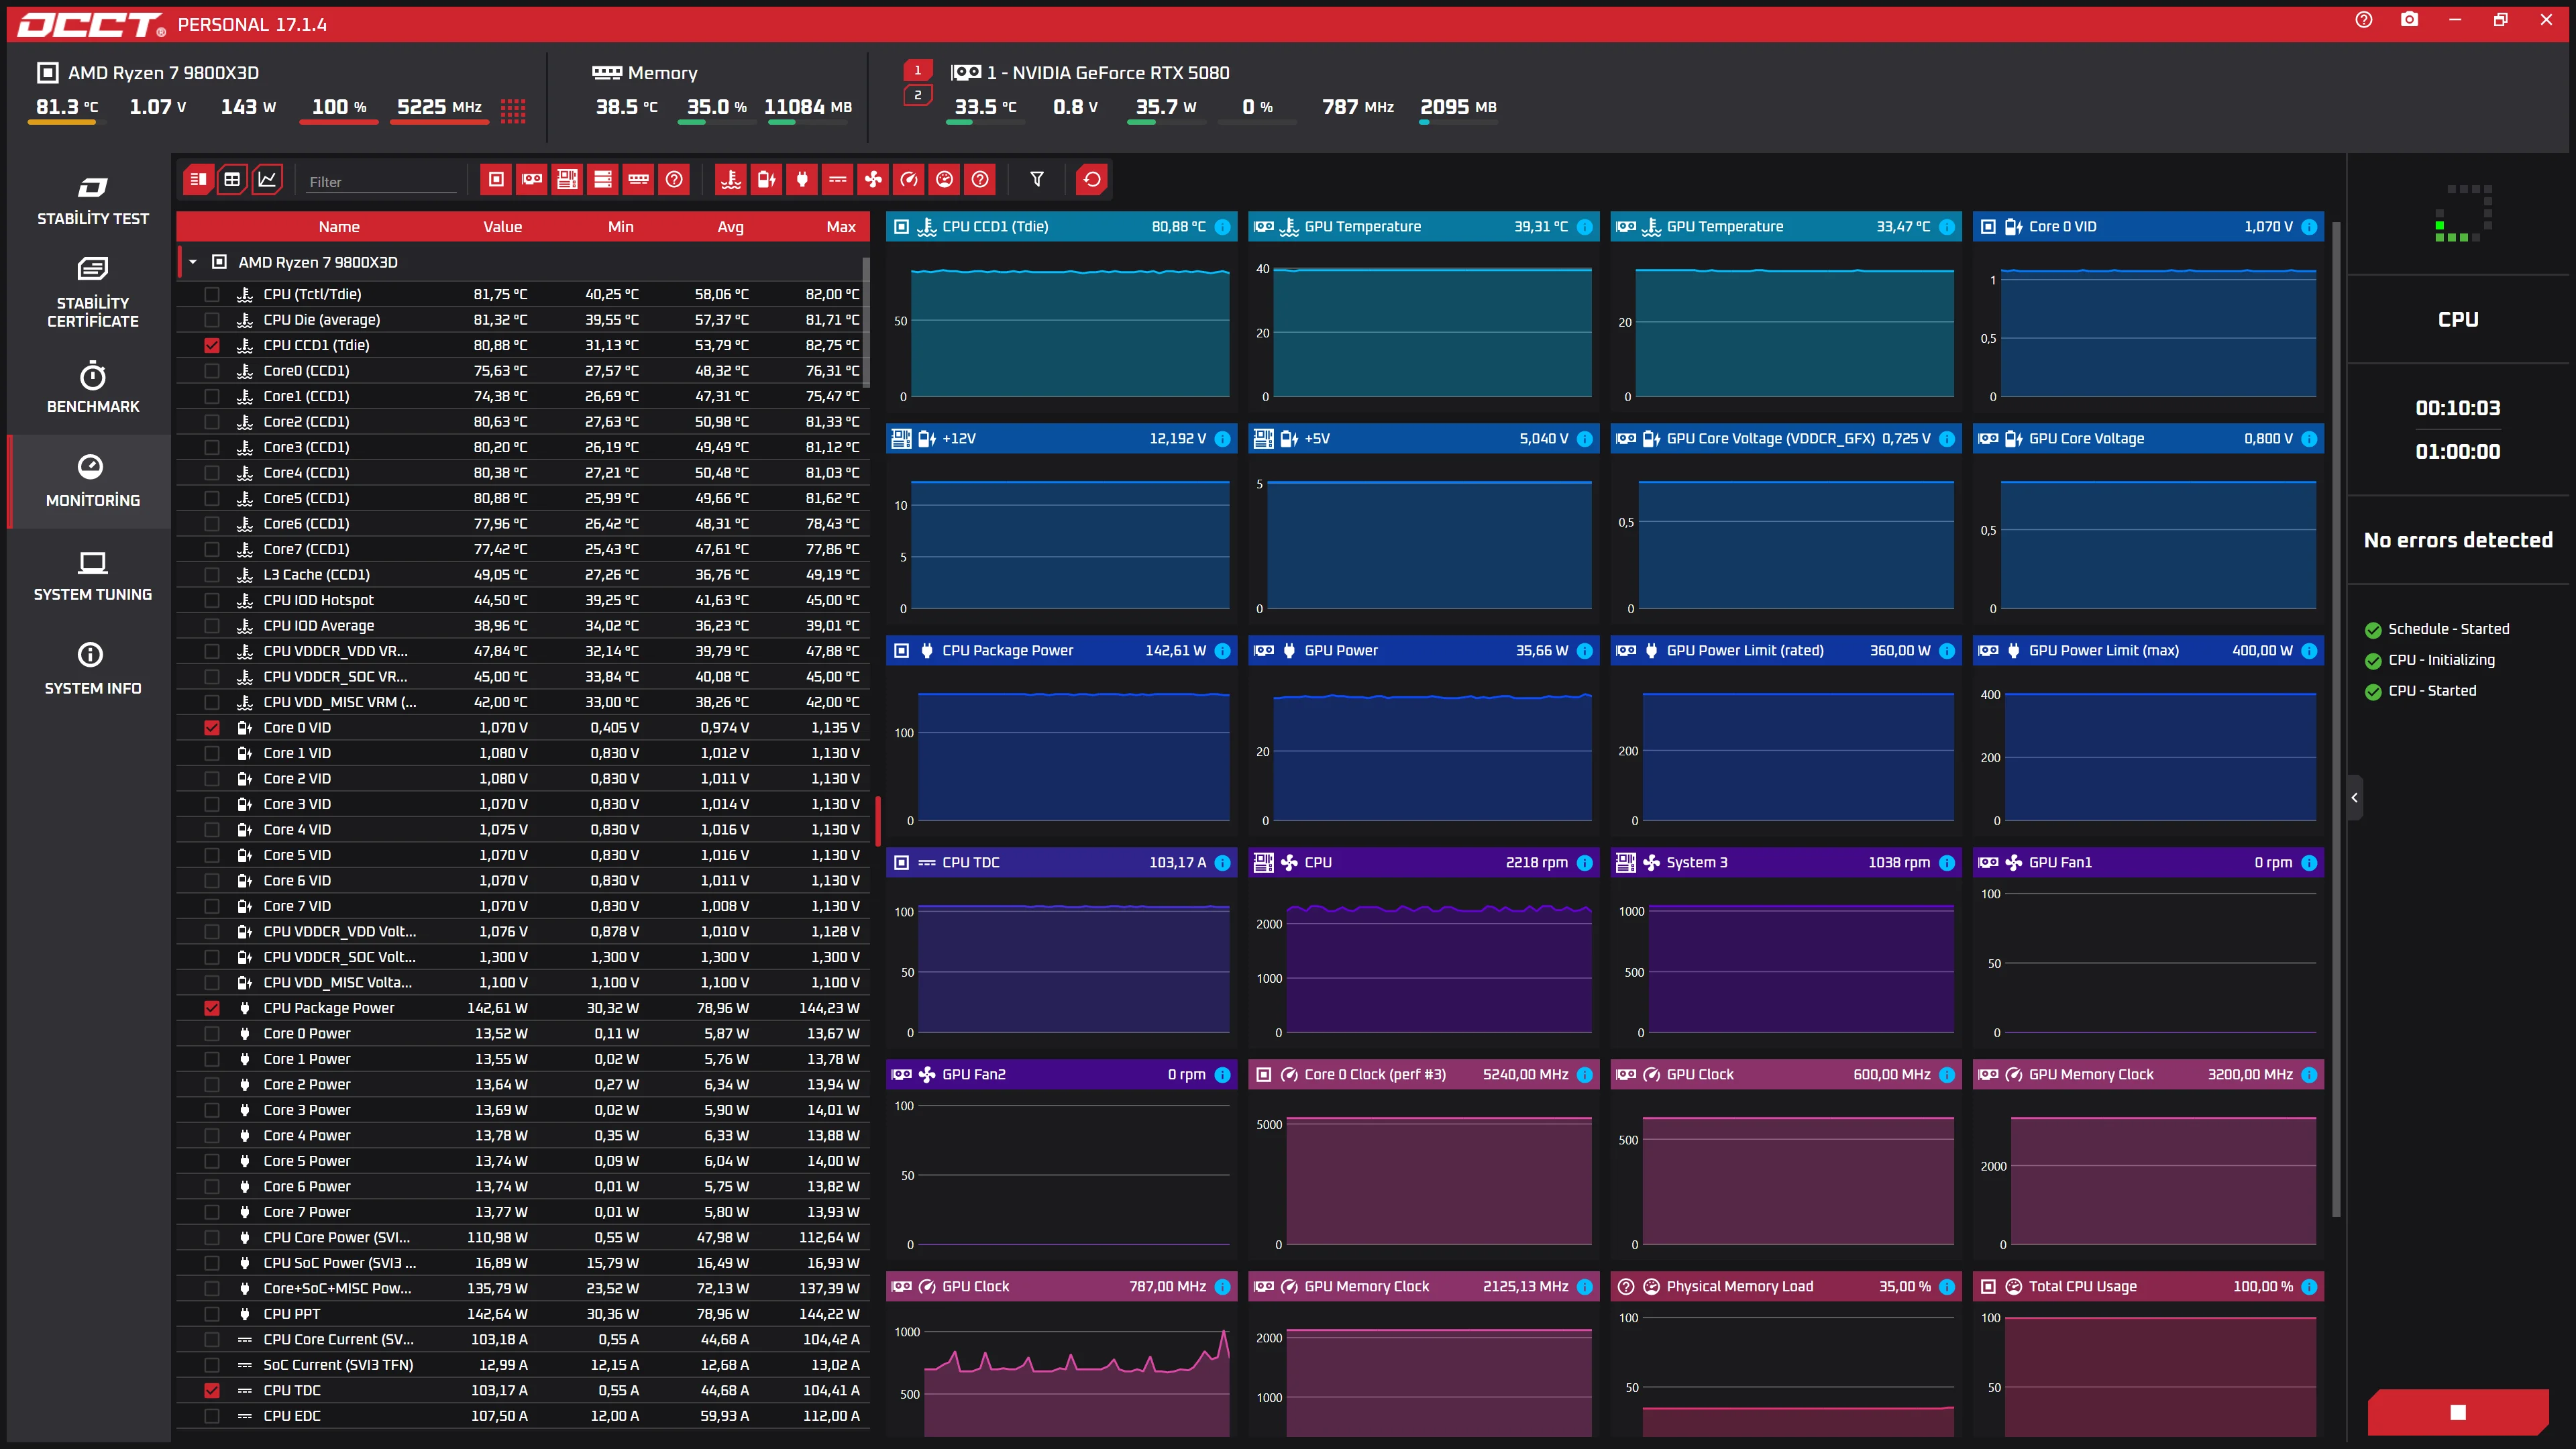Open info for the Total CPU Usage graph
Image resolution: width=2576 pixels, height=1449 pixels.
(x=2309, y=1287)
